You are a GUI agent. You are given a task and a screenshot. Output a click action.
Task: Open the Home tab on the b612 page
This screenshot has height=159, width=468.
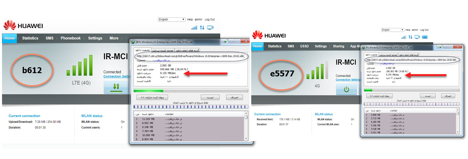(9, 38)
